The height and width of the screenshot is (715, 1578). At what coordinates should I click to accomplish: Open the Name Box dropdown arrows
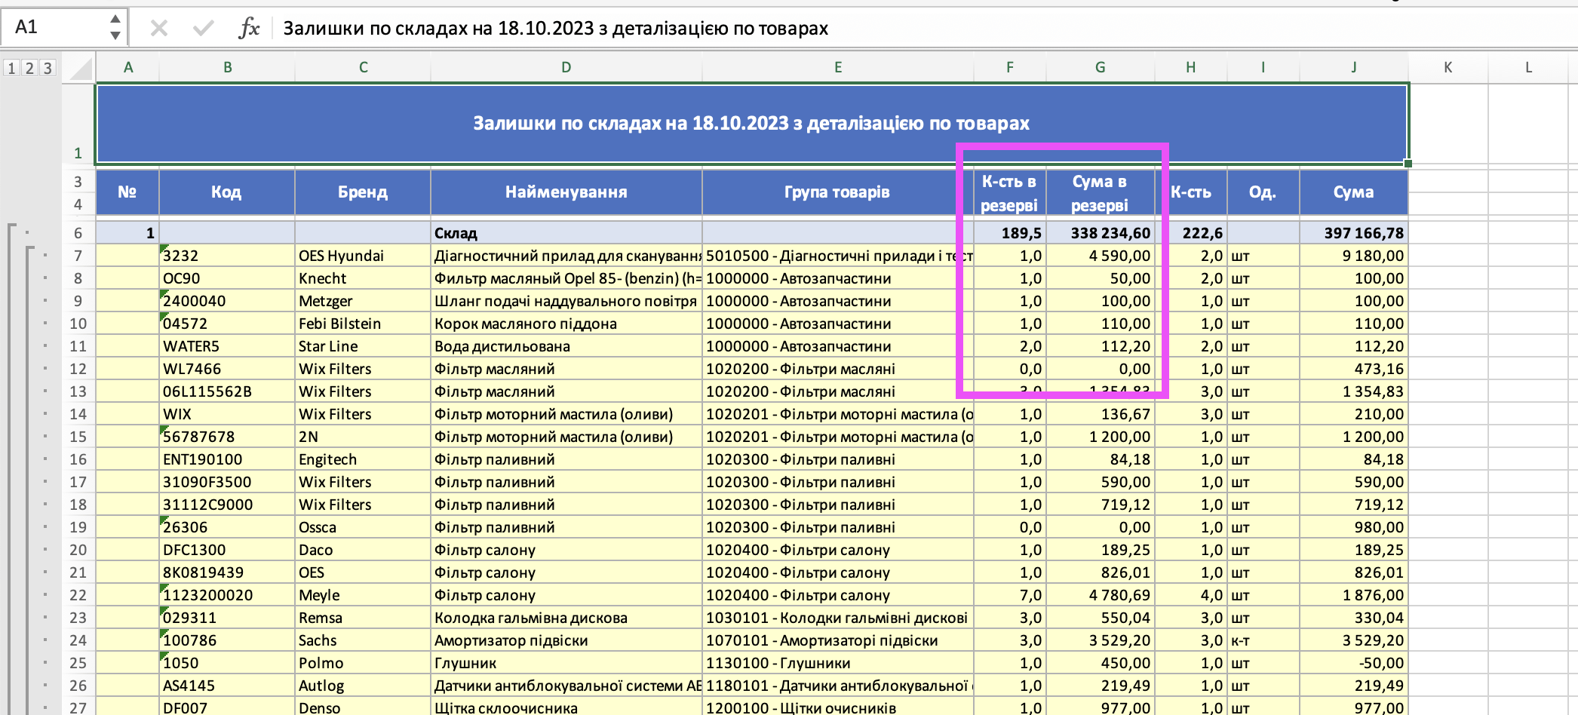point(115,28)
